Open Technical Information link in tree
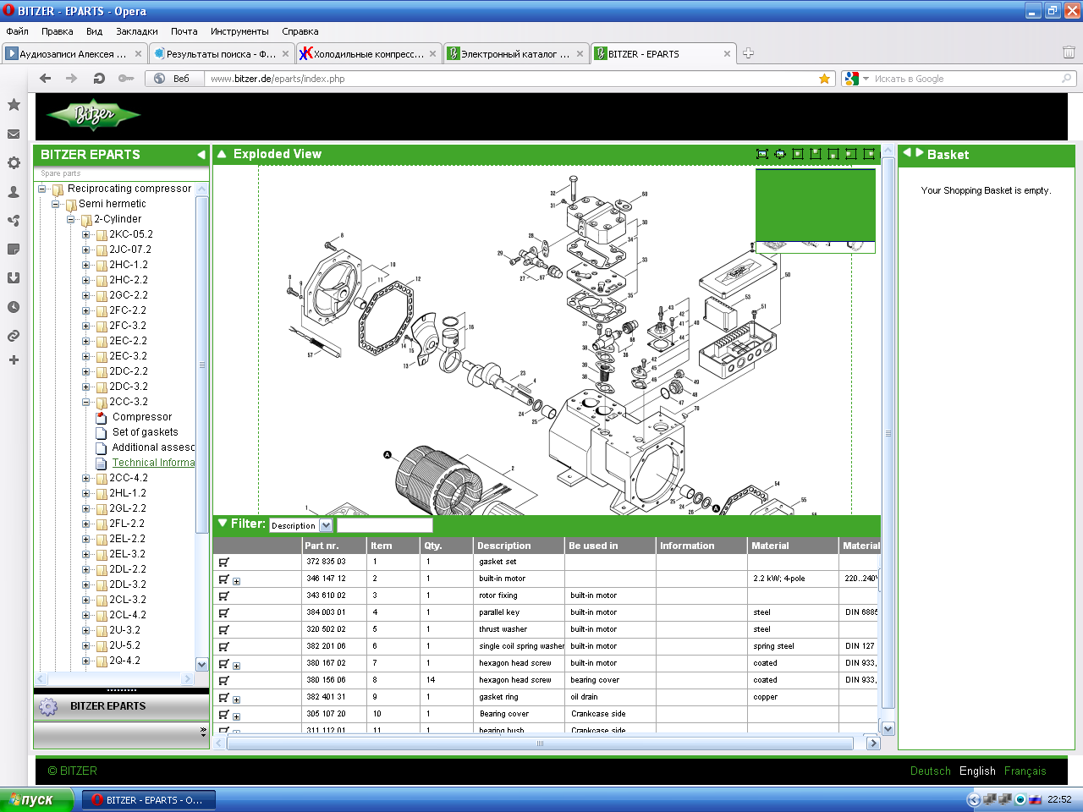The width and height of the screenshot is (1083, 812). [x=153, y=463]
